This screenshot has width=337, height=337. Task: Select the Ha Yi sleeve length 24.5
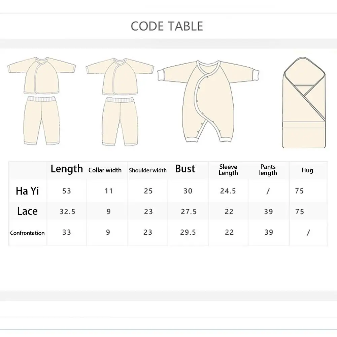click(228, 191)
